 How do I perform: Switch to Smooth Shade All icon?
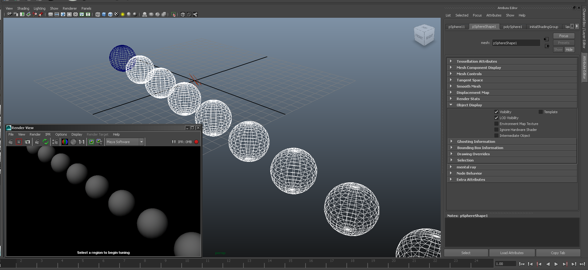click(x=104, y=14)
